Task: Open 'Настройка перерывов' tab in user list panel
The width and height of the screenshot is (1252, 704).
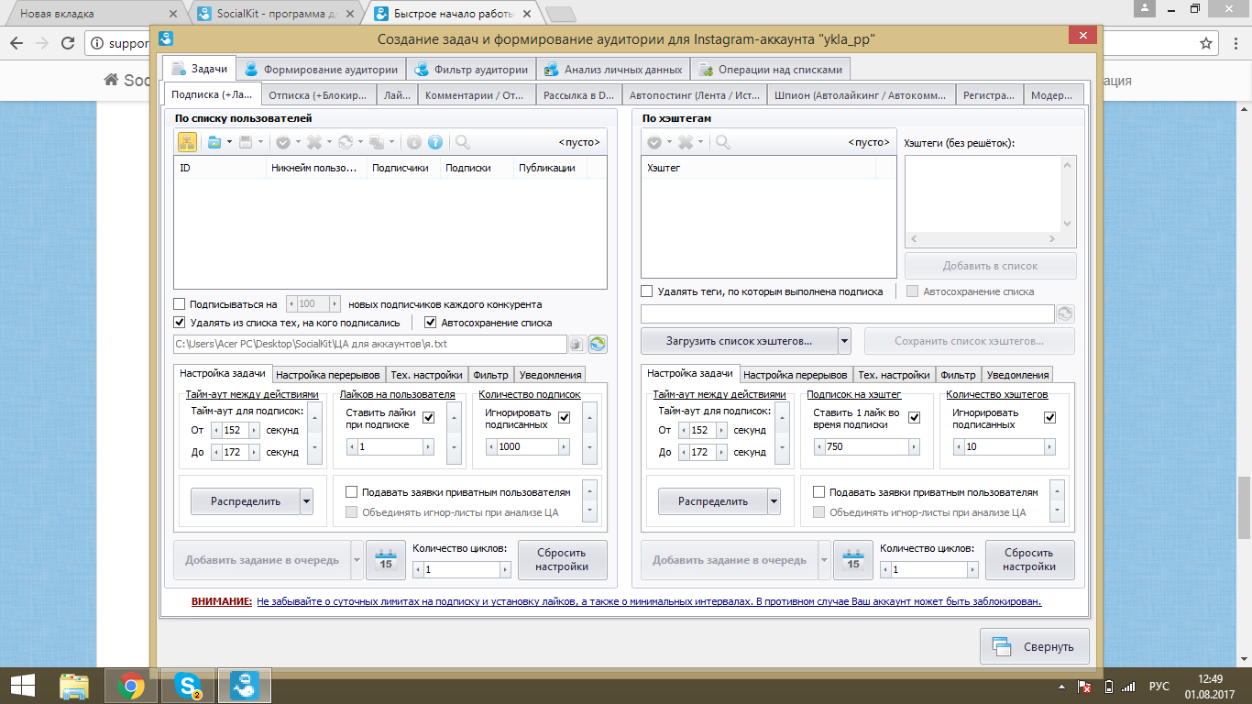Action: click(x=327, y=375)
